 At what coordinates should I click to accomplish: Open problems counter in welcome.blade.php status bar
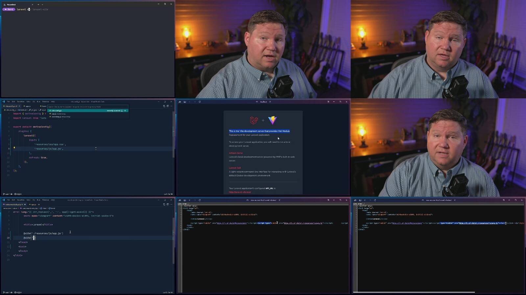point(18,292)
